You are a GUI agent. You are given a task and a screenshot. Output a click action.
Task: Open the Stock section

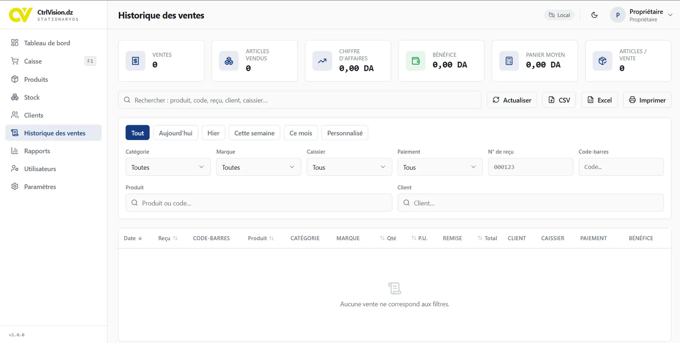[54, 97]
